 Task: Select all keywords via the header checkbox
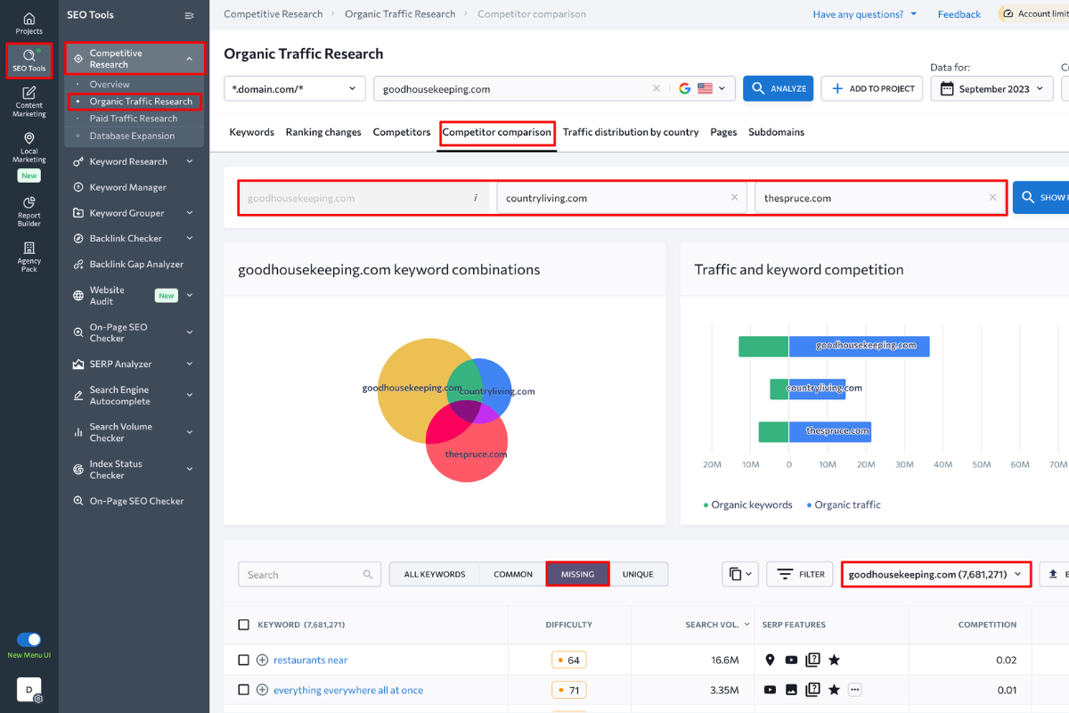pyautogui.click(x=243, y=624)
